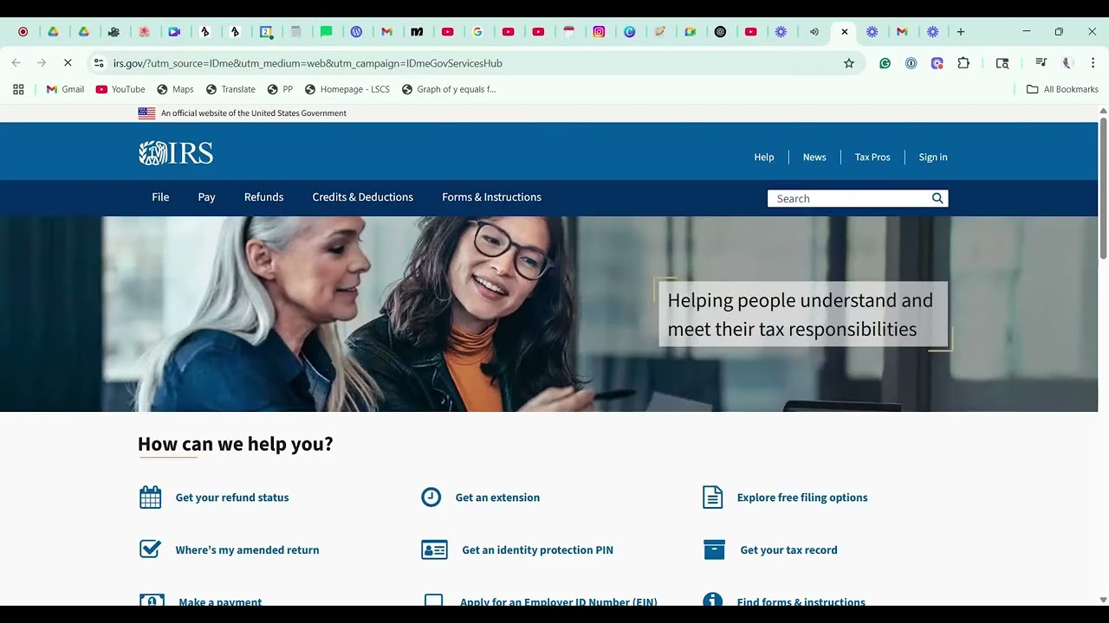This screenshot has width=1109, height=623.
Task: Switch to the Google tab
Action: [477, 32]
